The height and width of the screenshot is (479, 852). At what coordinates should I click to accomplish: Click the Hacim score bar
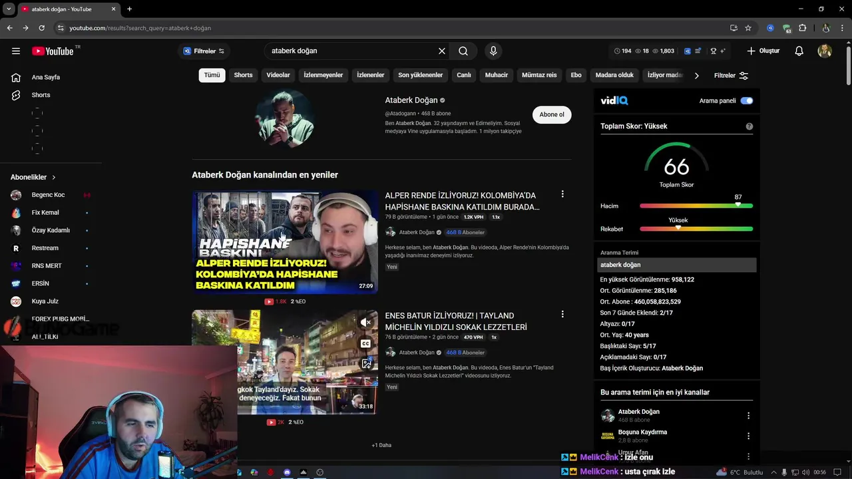(696, 206)
